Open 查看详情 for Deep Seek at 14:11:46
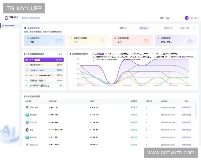Screen dimensions: 201x161 coord(186,107)
